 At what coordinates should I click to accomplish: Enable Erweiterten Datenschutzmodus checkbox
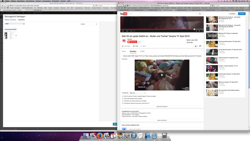(x=123, y=103)
